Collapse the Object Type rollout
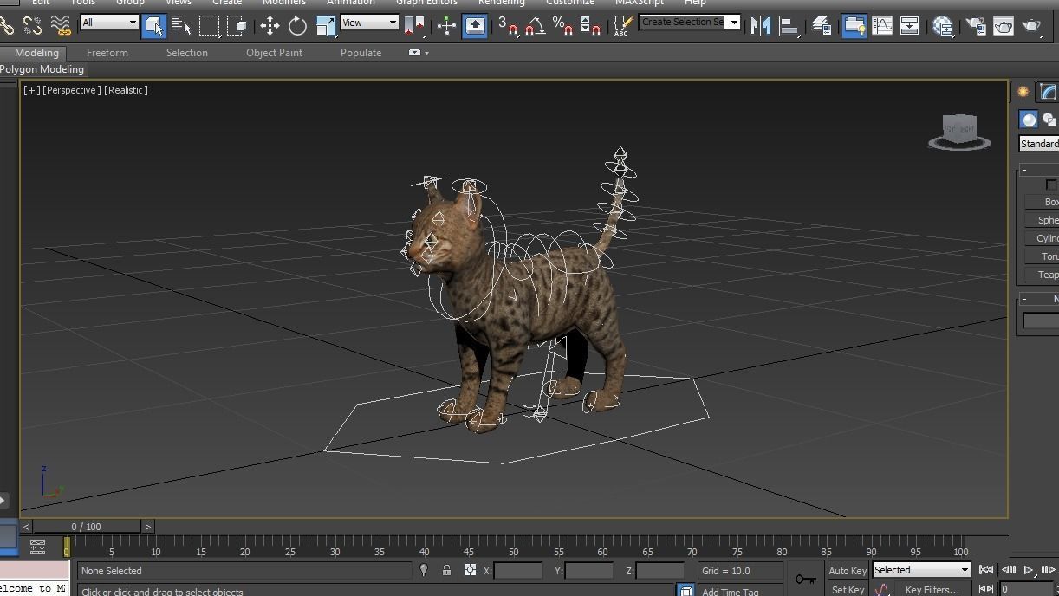This screenshot has height=596, width=1059. 1024,170
